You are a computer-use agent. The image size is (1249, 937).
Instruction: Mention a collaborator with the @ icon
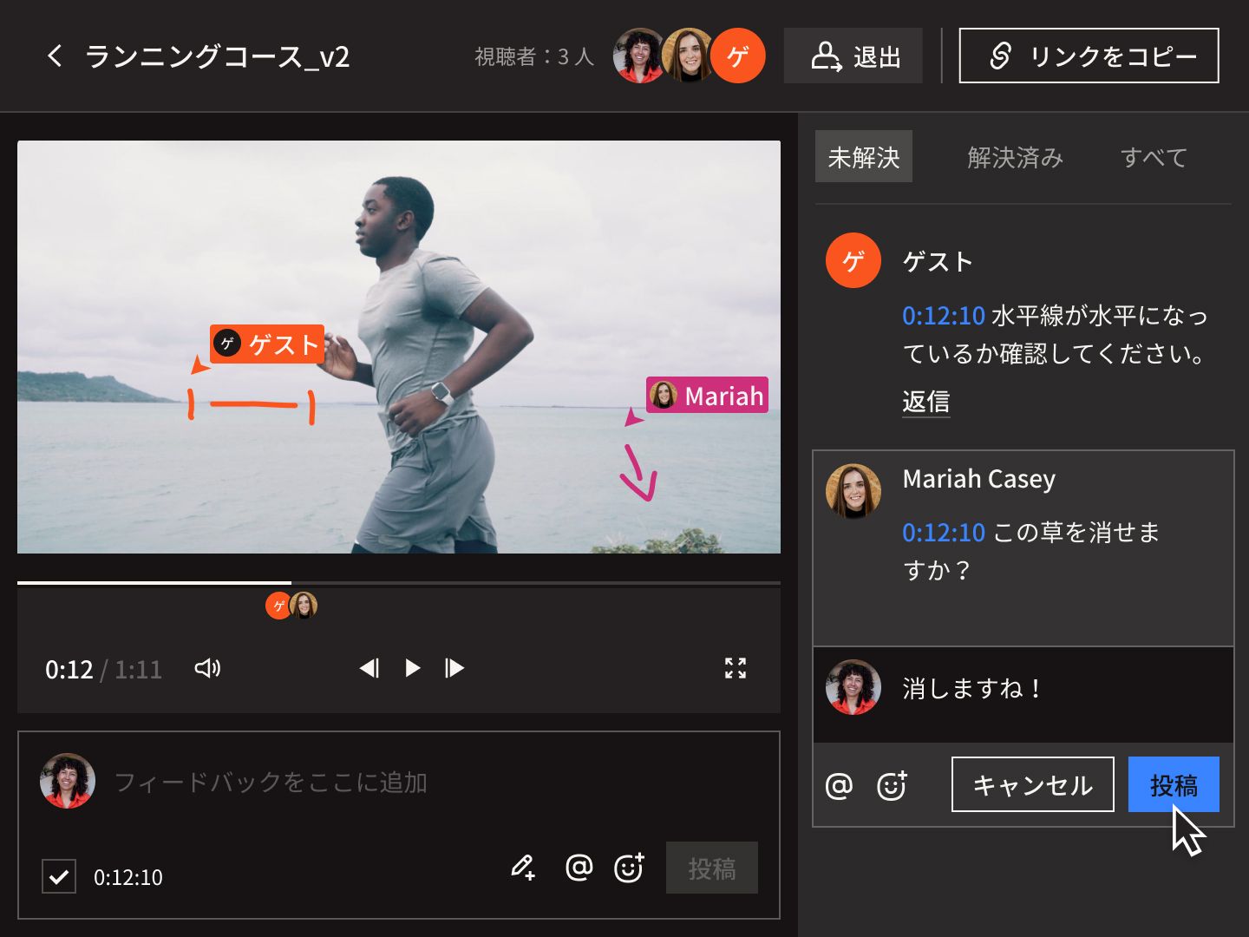point(578,868)
